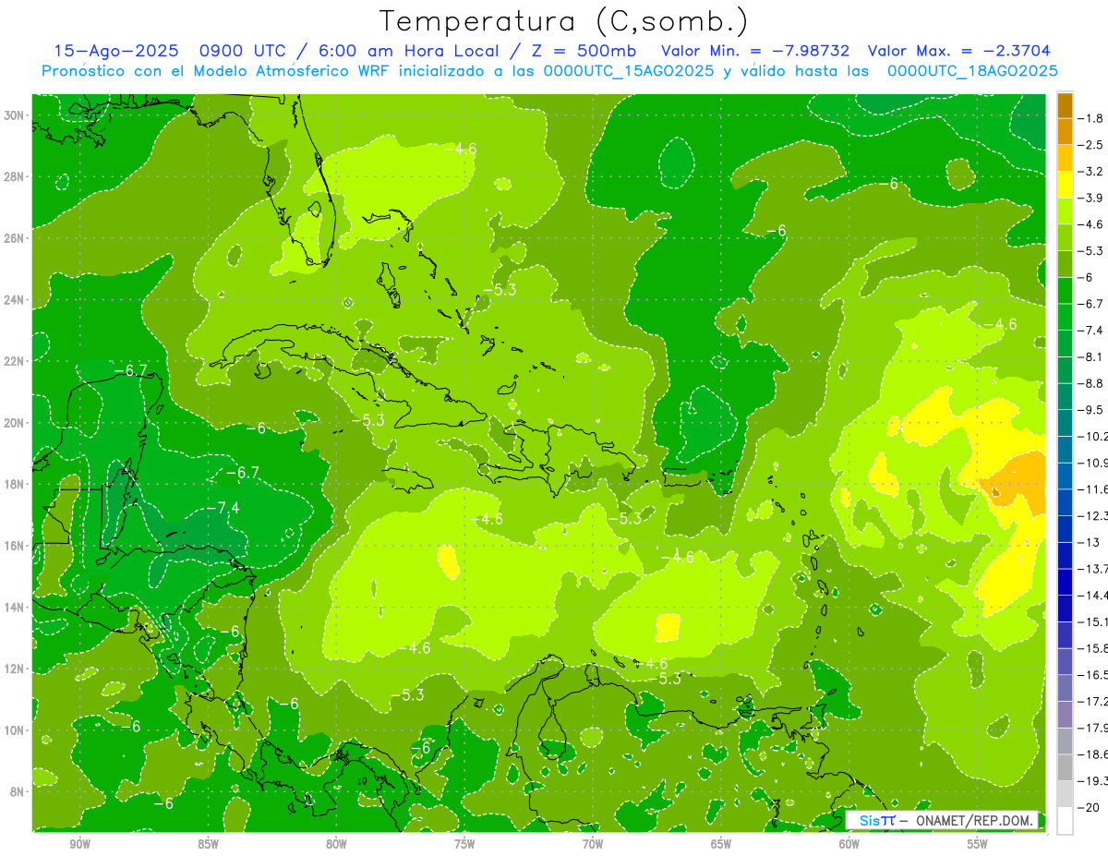Click the 65W longitude axis label
The height and width of the screenshot is (856, 1108).
click(721, 844)
